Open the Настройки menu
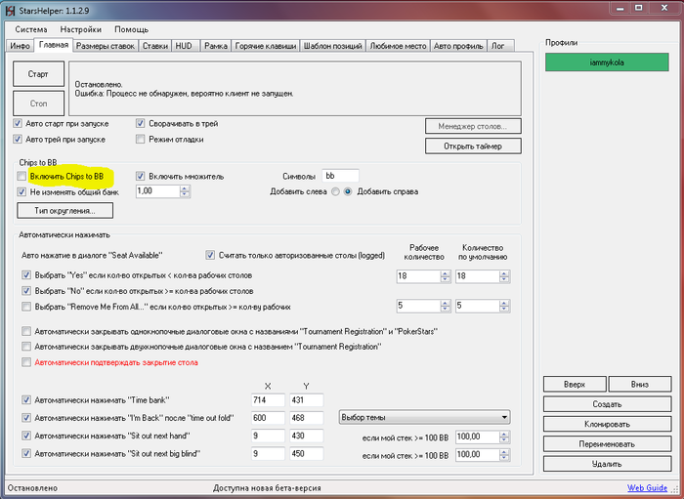The width and height of the screenshot is (684, 499). coord(81,29)
